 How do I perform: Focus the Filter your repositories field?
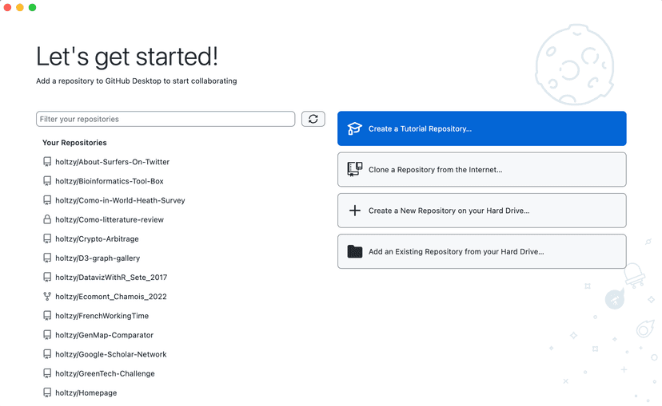click(x=165, y=119)
